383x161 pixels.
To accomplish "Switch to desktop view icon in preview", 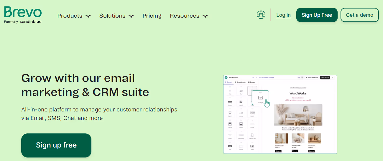I will pyautogui.click(x=299, y=77).
